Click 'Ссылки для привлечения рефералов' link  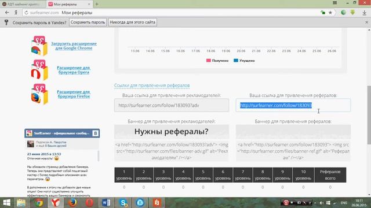152,86
